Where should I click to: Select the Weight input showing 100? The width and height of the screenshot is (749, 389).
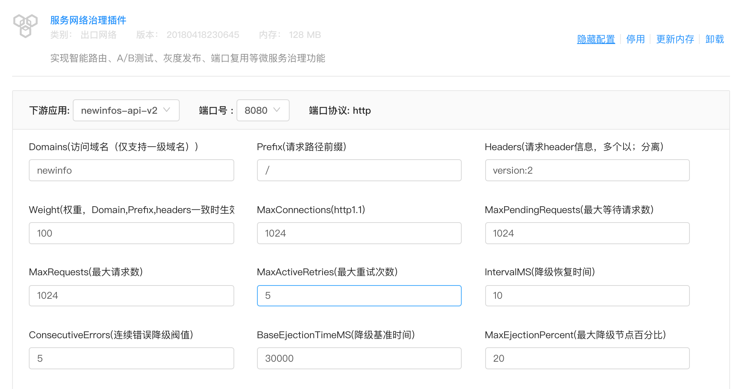pyautogui.click(x=131, y=233)
